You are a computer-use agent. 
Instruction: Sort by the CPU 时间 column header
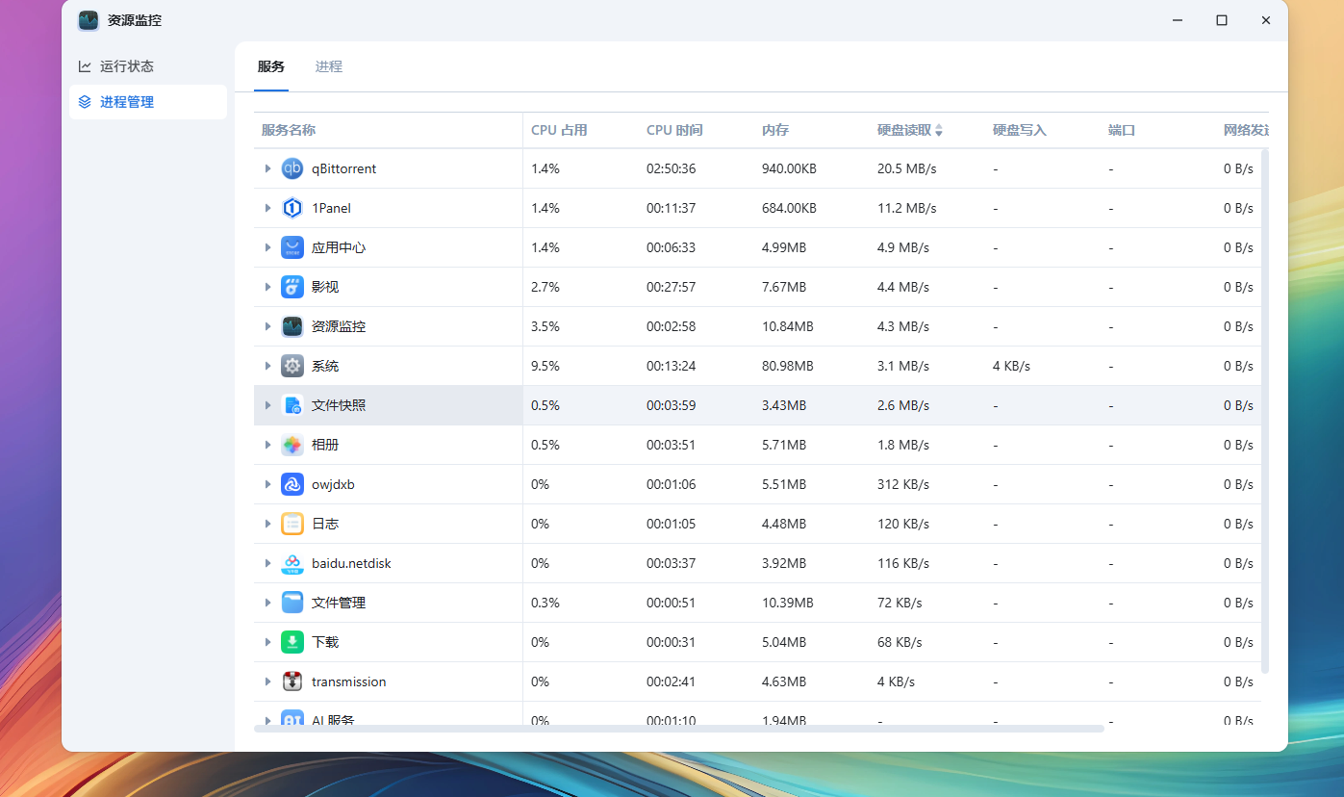pos(674,130)
